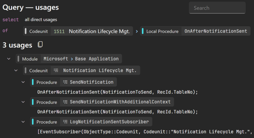254x138 pixels.
Task: Click the 'of' keyword
Action: [x=5, y=30]
